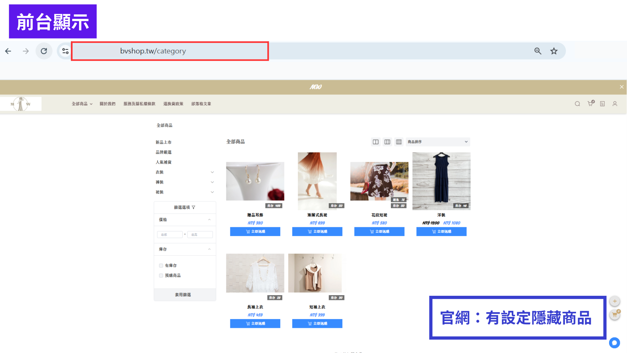This screenshot has height=353, width=627.
Task: Check the 預購商品 filter checkbox
Action: coord(161,276)
